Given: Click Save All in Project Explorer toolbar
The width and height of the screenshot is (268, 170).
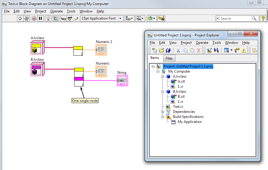Looking at the screenshot, I should click(x=168, y=50).
